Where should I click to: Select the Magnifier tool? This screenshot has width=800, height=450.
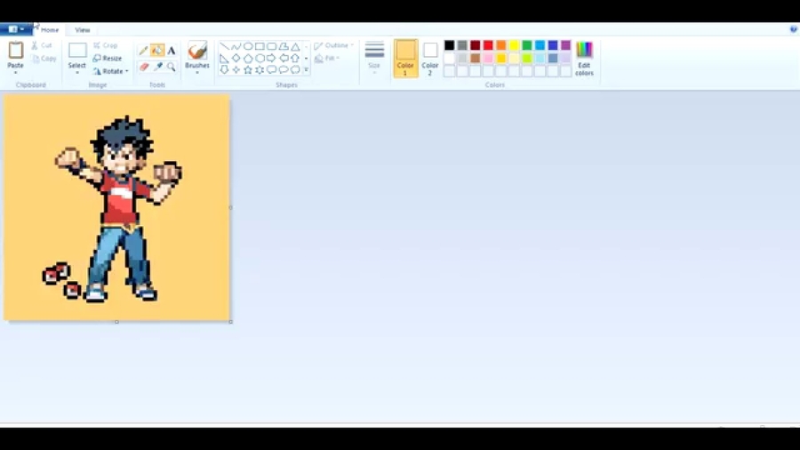(172, 67)
